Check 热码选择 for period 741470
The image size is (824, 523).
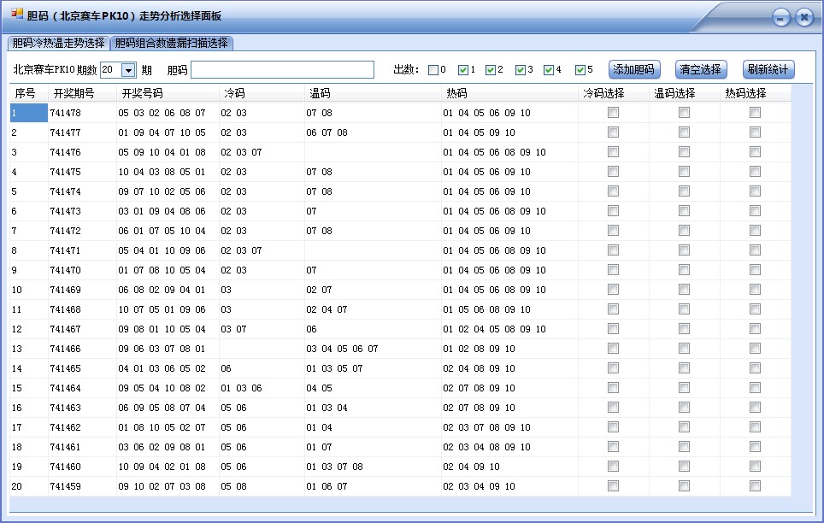point(753,270)
